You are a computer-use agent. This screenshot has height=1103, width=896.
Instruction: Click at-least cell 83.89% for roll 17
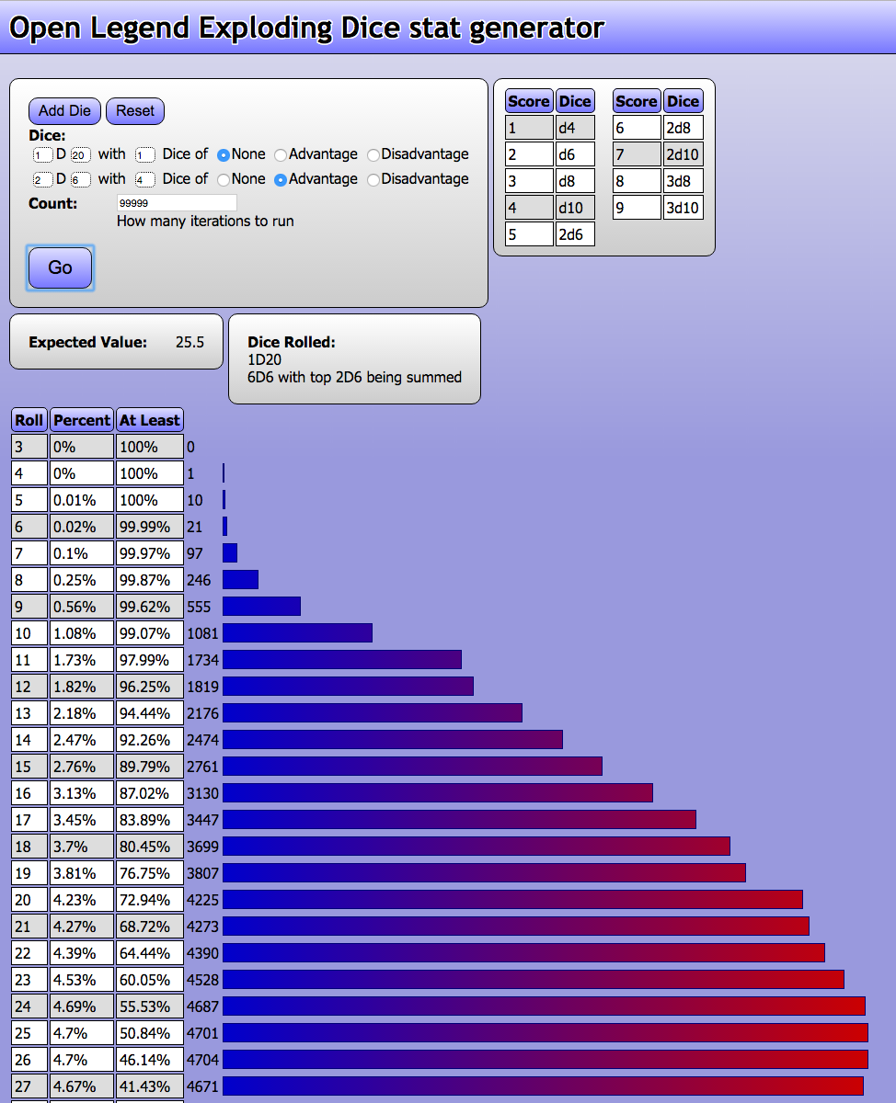coord(150,820)
